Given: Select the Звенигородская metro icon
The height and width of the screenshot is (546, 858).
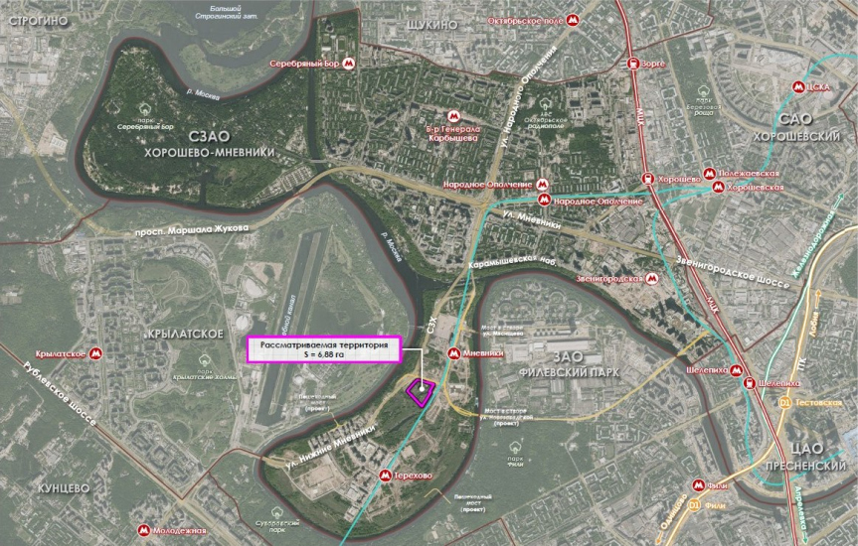Looking at the screenshot, I should [651, 279].
